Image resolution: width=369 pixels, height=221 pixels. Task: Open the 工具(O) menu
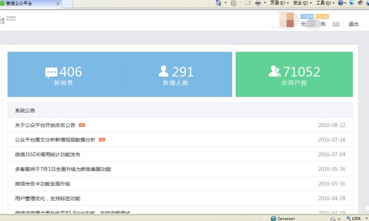click(325, 3)
